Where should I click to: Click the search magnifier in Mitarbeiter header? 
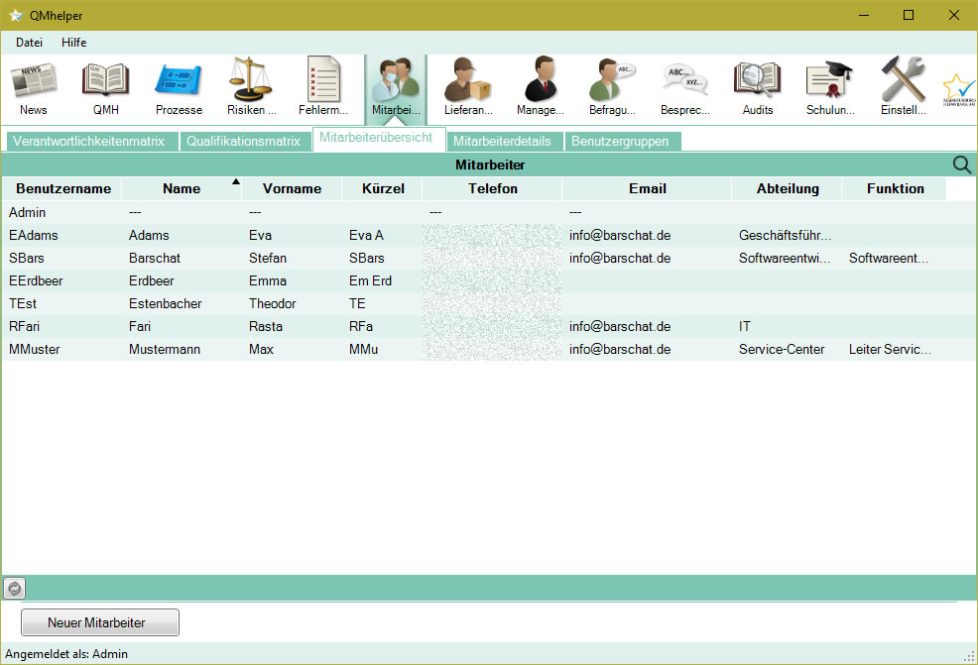(x=962, y=165)
